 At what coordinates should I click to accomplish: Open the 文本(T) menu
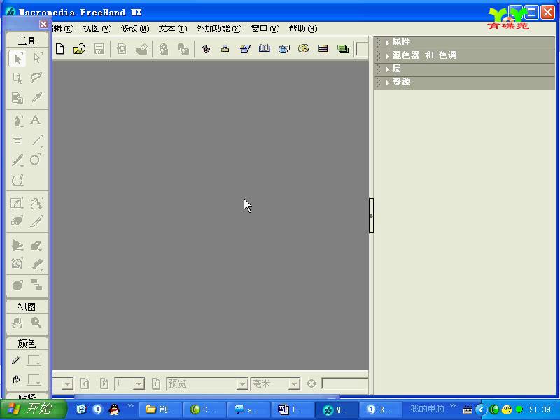click(x=172, y=29)
